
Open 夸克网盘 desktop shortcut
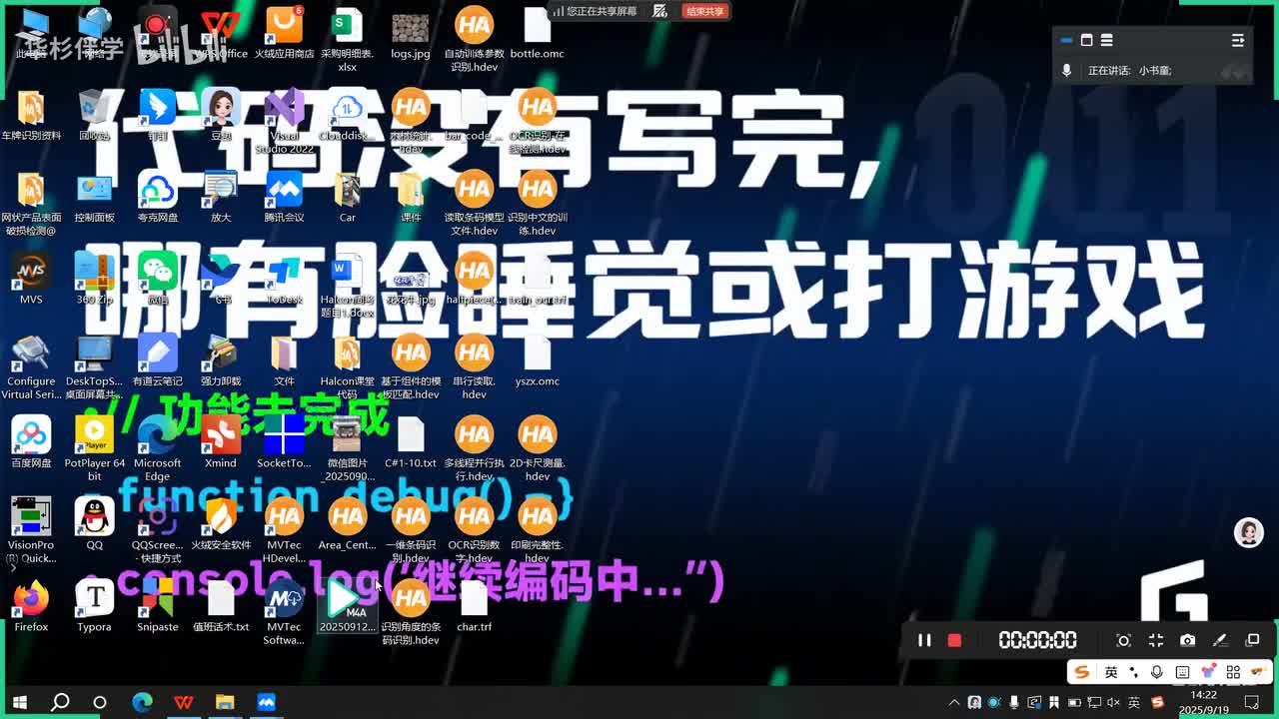[158, 198]
